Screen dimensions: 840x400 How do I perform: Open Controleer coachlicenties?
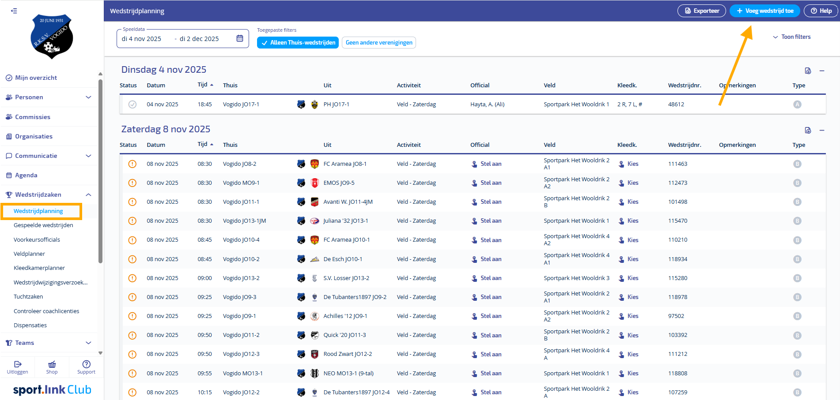coord(46,311)
